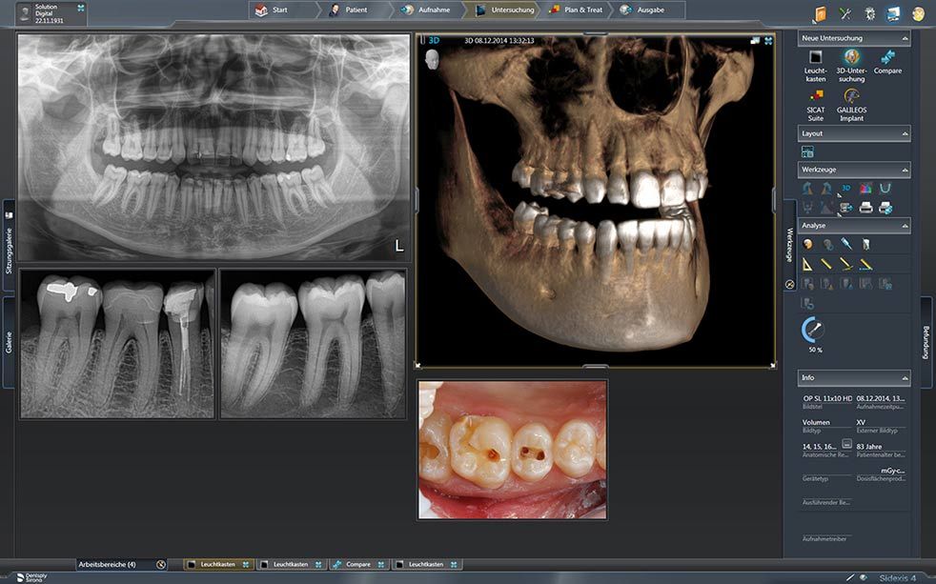Click the head orientation icon in 3D view
Image resolution: width=936 pixels, height=584 pixels.
(432, 58)
